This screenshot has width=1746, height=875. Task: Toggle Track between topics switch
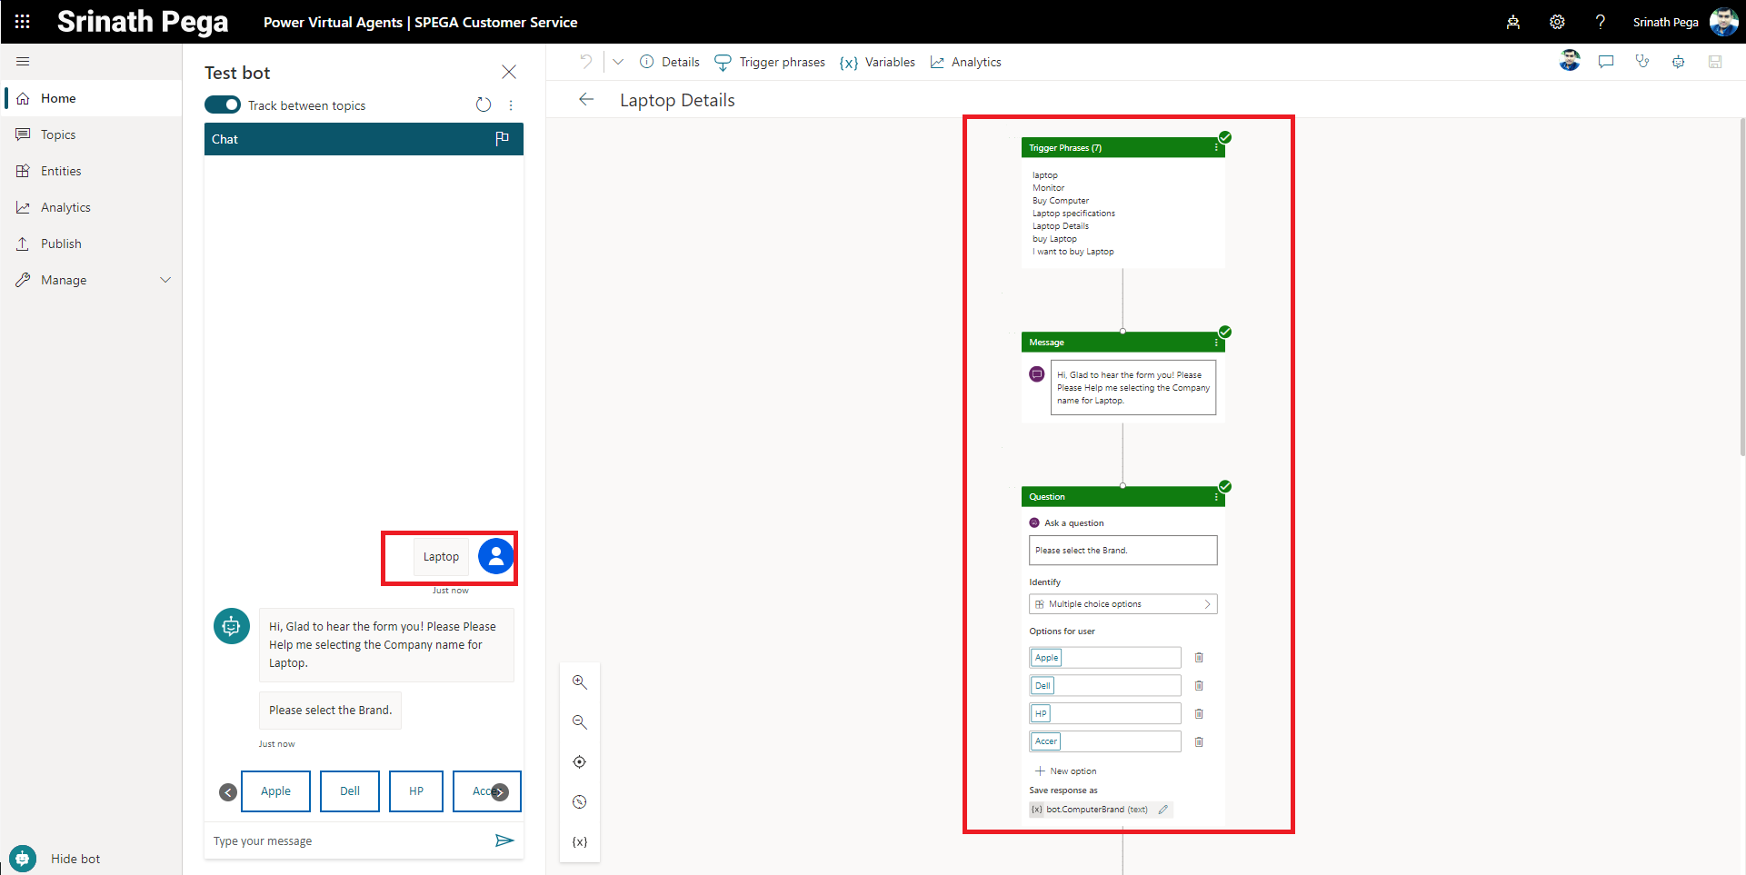223,105
